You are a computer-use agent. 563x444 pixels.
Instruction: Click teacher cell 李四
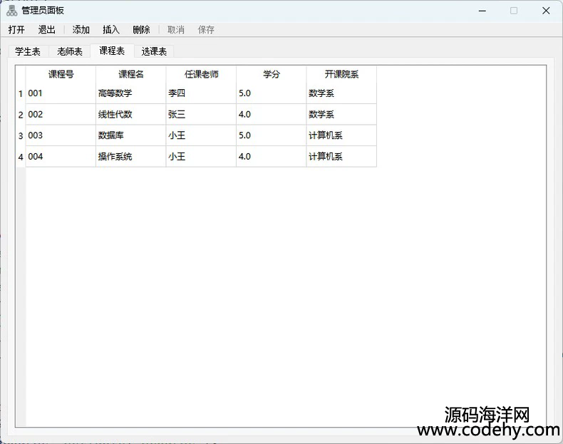tap(201, 93)
